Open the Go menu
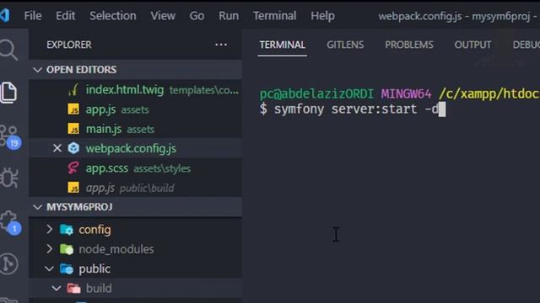This screenshot has width=540, height=303. point(197,16)
